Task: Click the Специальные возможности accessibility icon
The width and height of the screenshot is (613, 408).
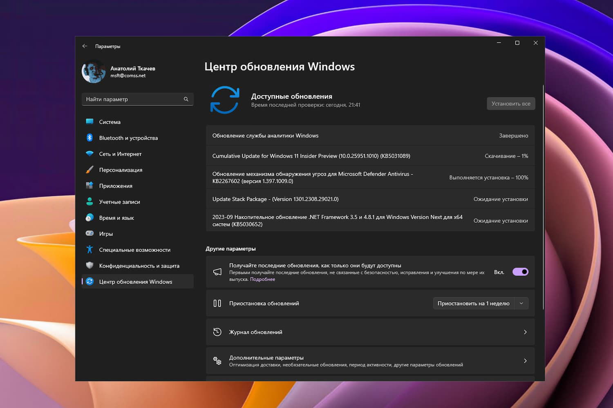Action: tap(89, 249)
